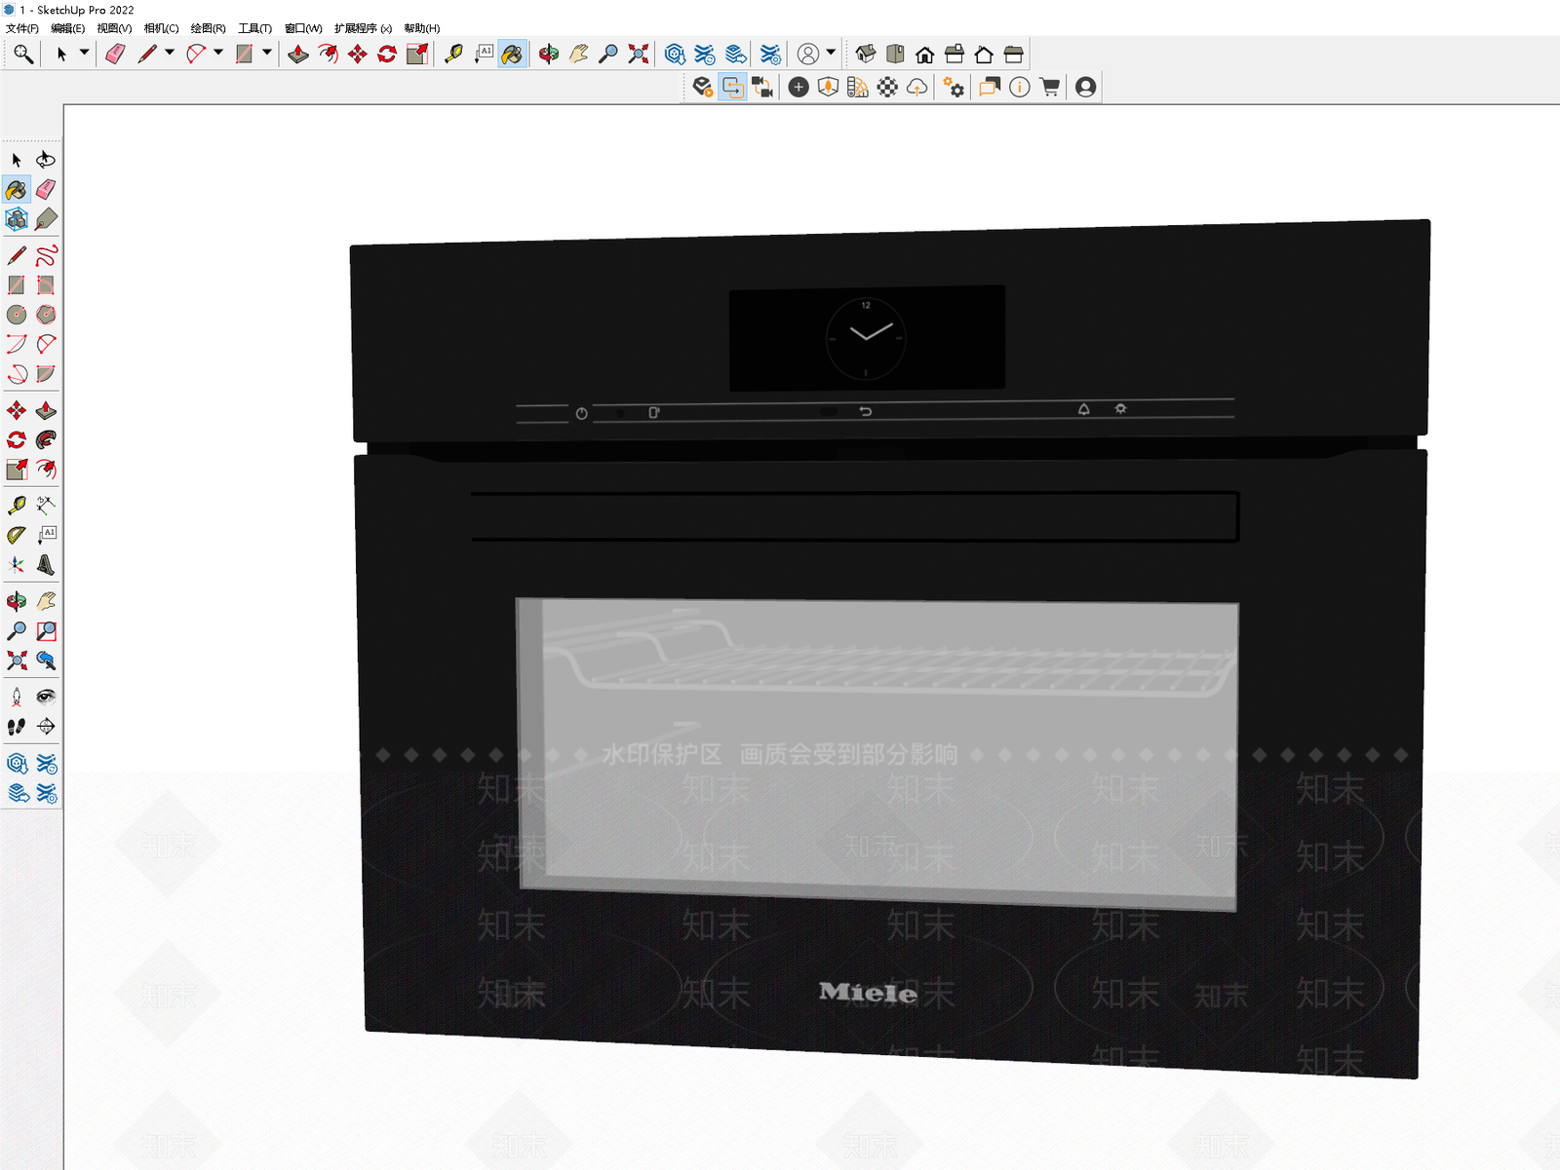The image size is (1560, 1170).
Task: Select the Polygon tool
Action: pyautogui.click(x=46, y=315)
